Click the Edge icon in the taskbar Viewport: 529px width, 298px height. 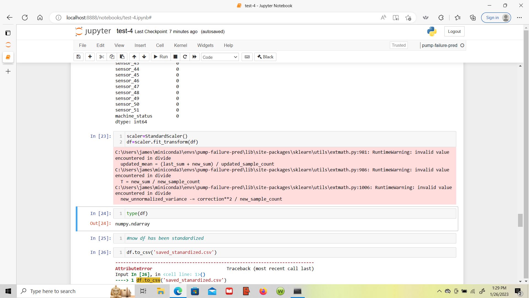(178, 291)
